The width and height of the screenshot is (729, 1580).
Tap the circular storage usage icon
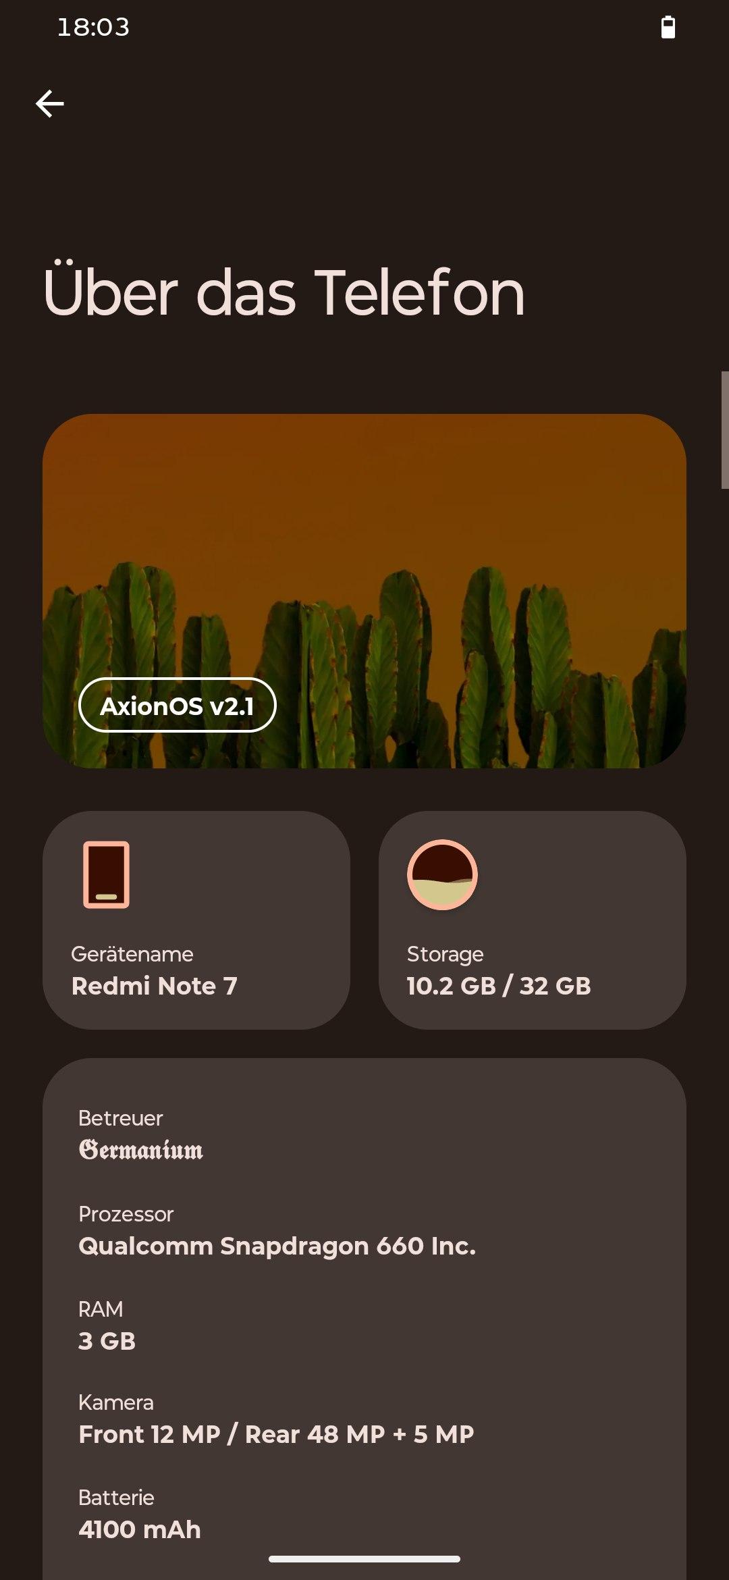[442, 874]
